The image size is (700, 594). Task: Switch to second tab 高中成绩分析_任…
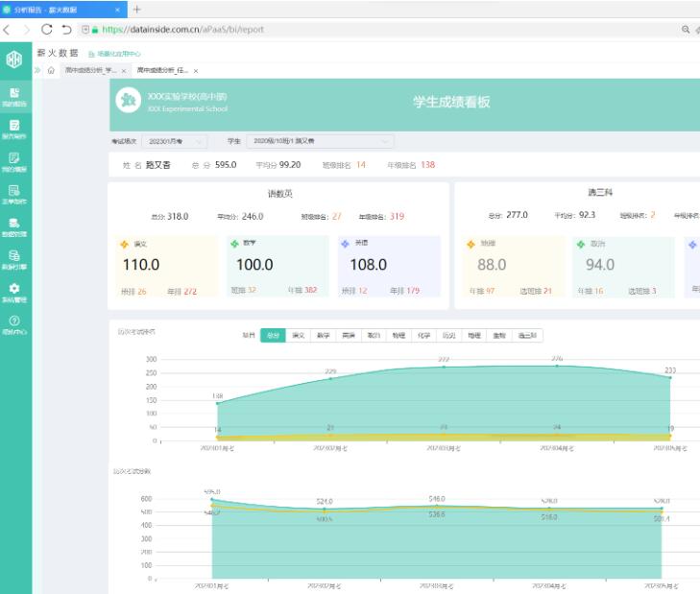click(x=163, y=70)
